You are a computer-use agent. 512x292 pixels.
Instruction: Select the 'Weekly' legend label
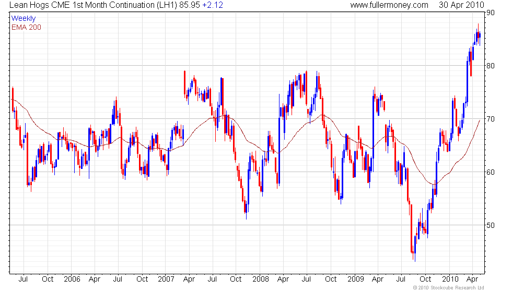(x=24, y=19)
